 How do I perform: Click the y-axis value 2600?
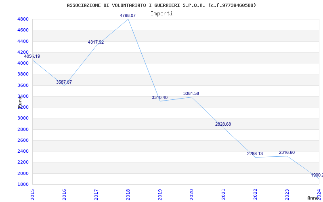[23, 140]
